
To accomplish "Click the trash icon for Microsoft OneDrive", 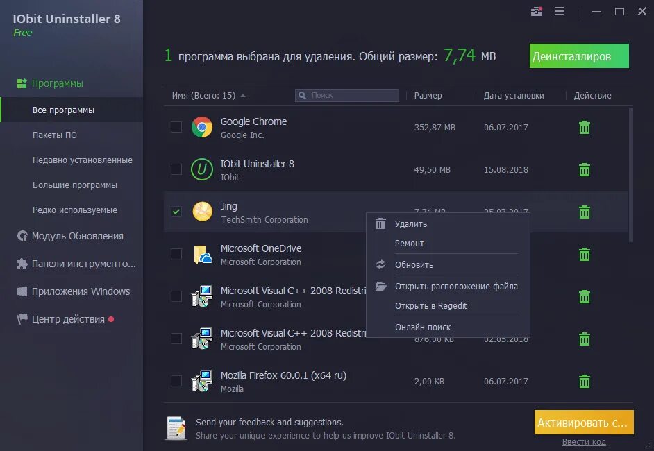I will coord(585,254).
